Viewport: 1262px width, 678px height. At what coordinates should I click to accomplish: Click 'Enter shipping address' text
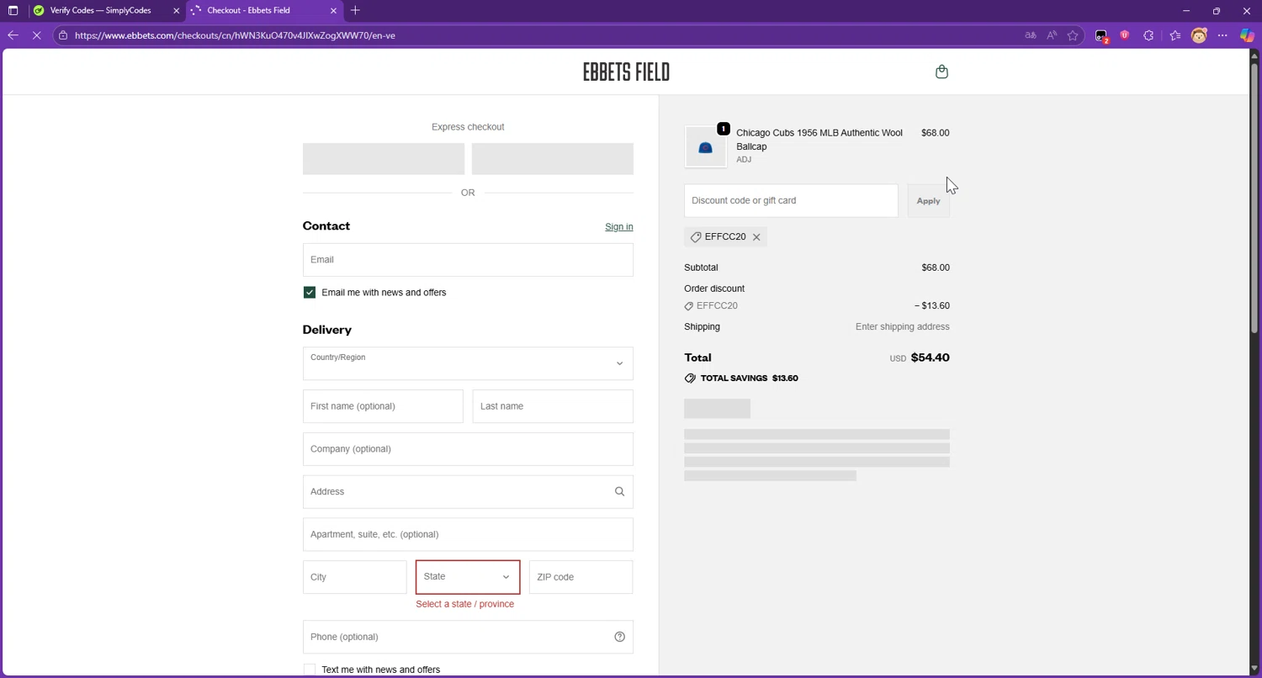(902, 327)
